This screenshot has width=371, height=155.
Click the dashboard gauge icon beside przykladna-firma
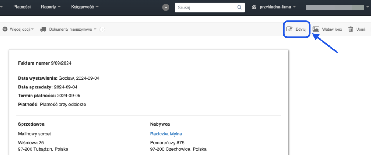(254, 7)
